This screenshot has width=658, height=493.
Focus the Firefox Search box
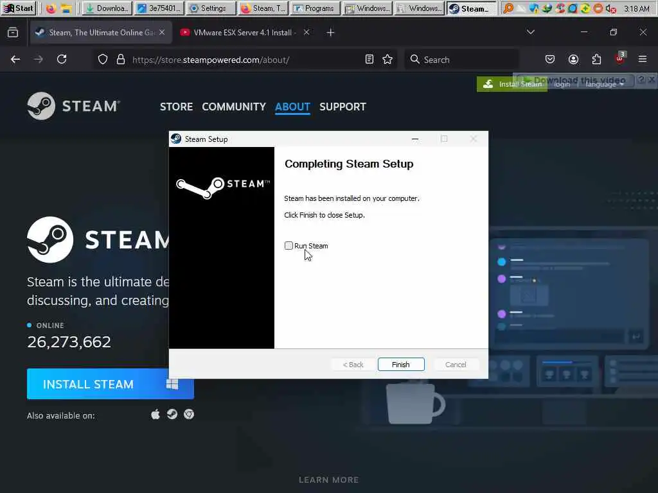tap(461, 60)
